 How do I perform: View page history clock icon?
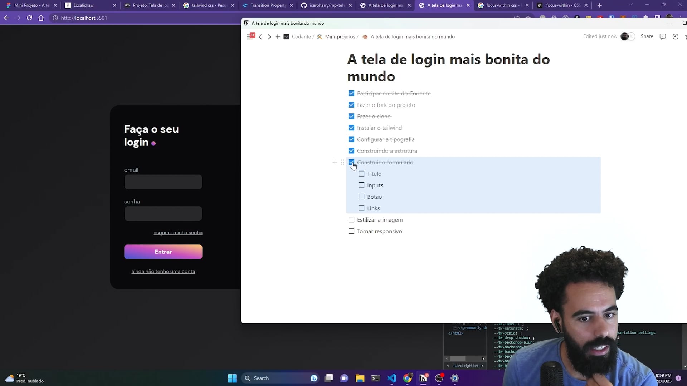(675, 36)
